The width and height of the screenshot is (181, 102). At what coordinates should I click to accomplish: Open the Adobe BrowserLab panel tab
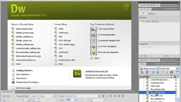[x=149, y=5]
